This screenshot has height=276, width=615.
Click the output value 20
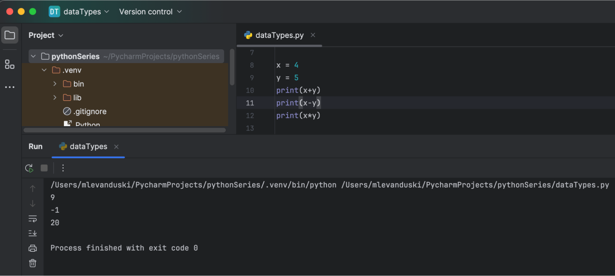click(55, 222)
